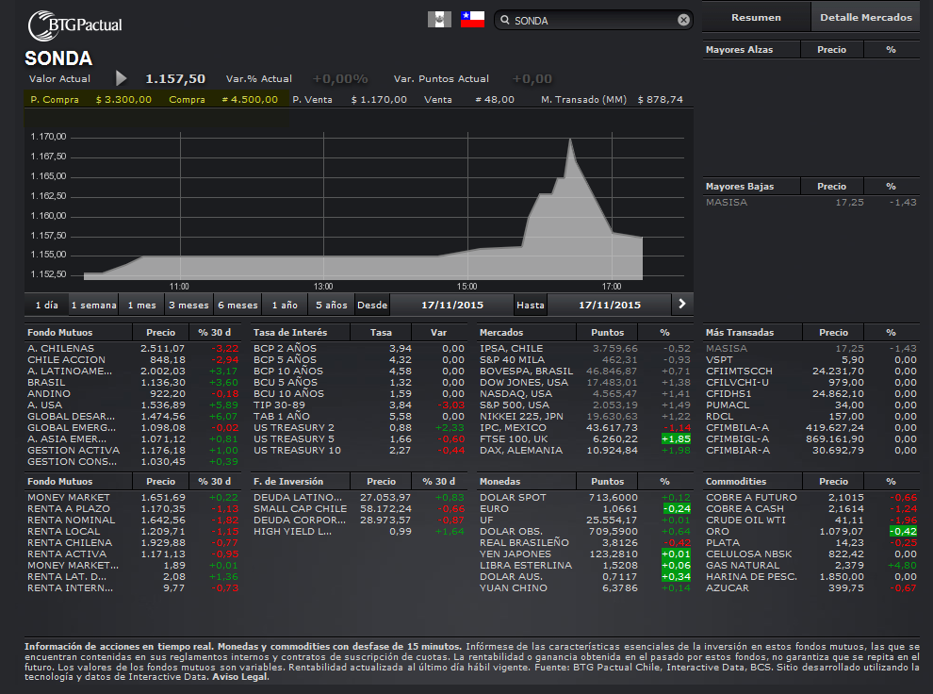Select the 1 día chart range

[x=46, y=305]
